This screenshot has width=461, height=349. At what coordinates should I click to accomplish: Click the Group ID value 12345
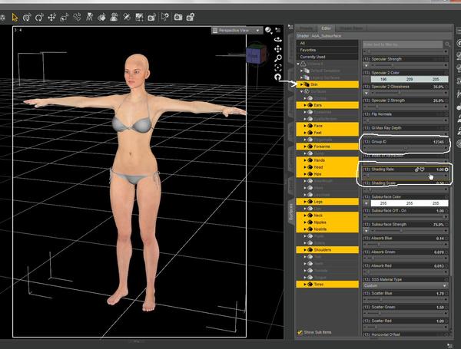(x=439, y=142)
